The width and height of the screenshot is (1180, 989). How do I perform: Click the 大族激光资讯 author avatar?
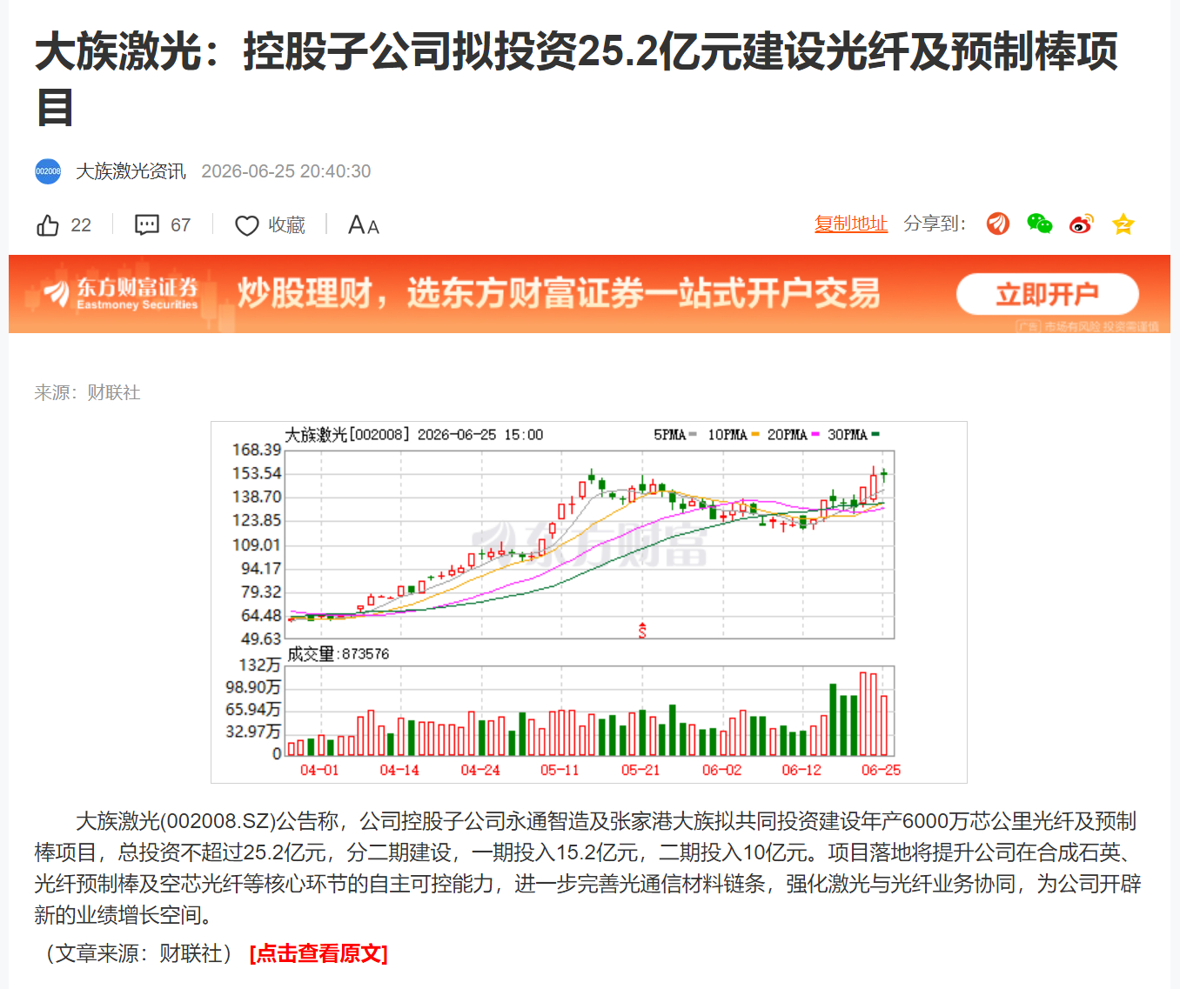[x=48, y=171]
